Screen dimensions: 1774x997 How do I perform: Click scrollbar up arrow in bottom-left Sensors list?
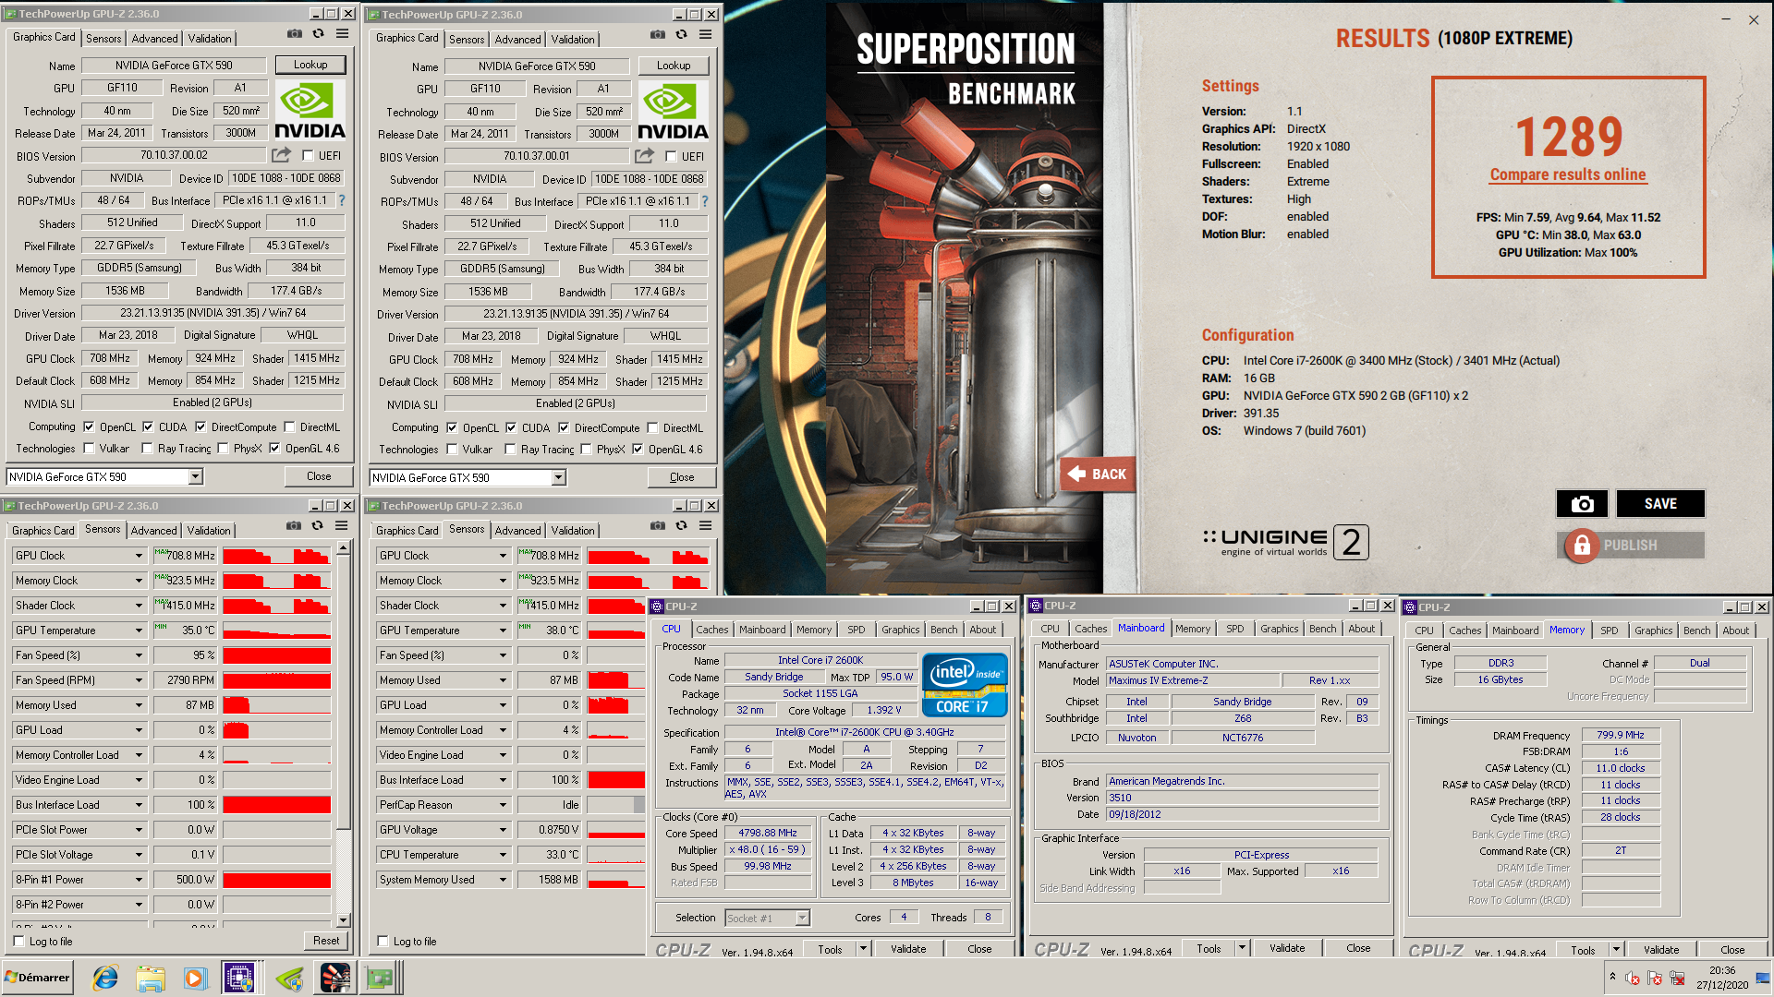pos(343,548)
